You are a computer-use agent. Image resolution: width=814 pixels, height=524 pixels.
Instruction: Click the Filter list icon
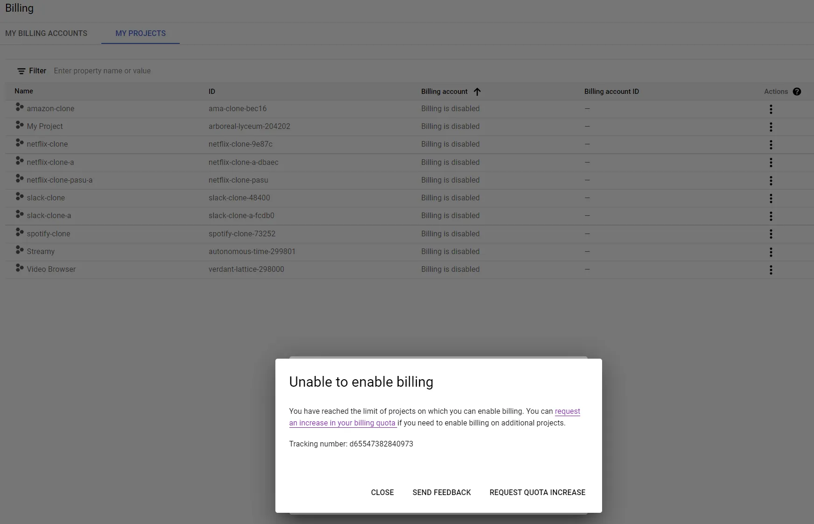21,71
